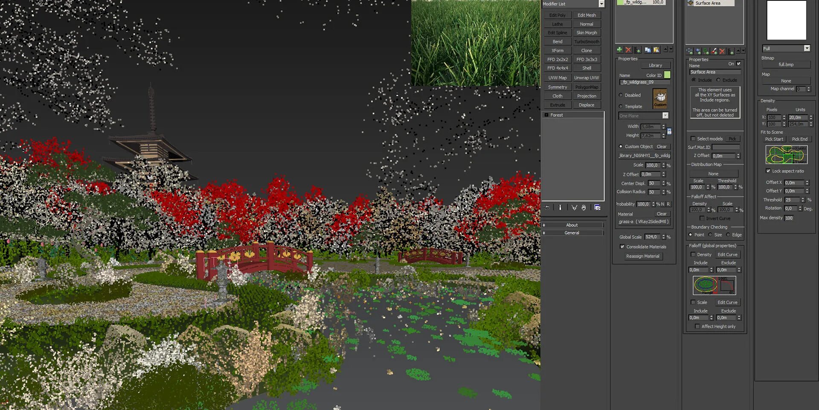Image resolution: width=819 pixels, height=410 pixels.
Task: Open the Library browser
Action: click(x=656, y=65)
